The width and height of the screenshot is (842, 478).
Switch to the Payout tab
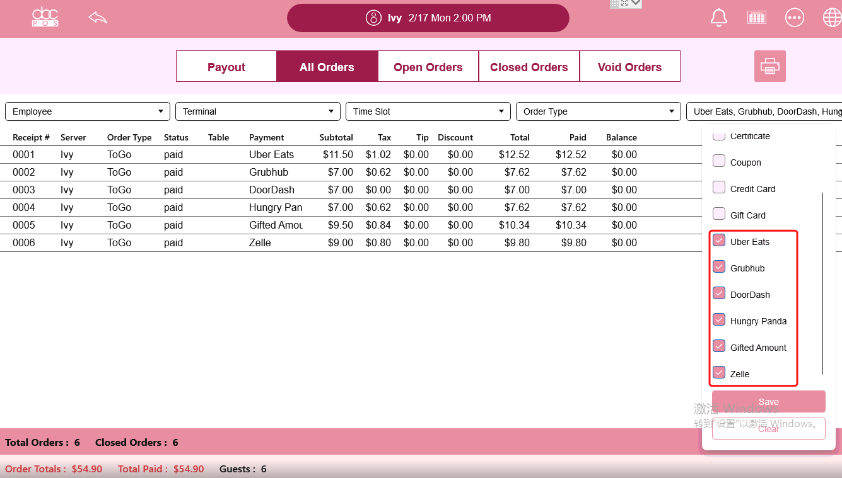(226, 67)
